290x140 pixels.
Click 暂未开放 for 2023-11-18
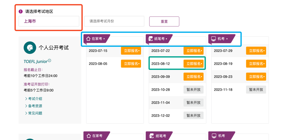[x=256, y=90]
